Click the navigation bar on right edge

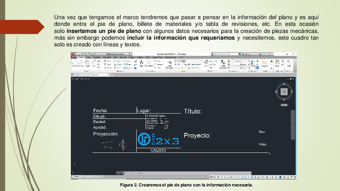pos(293,125)
